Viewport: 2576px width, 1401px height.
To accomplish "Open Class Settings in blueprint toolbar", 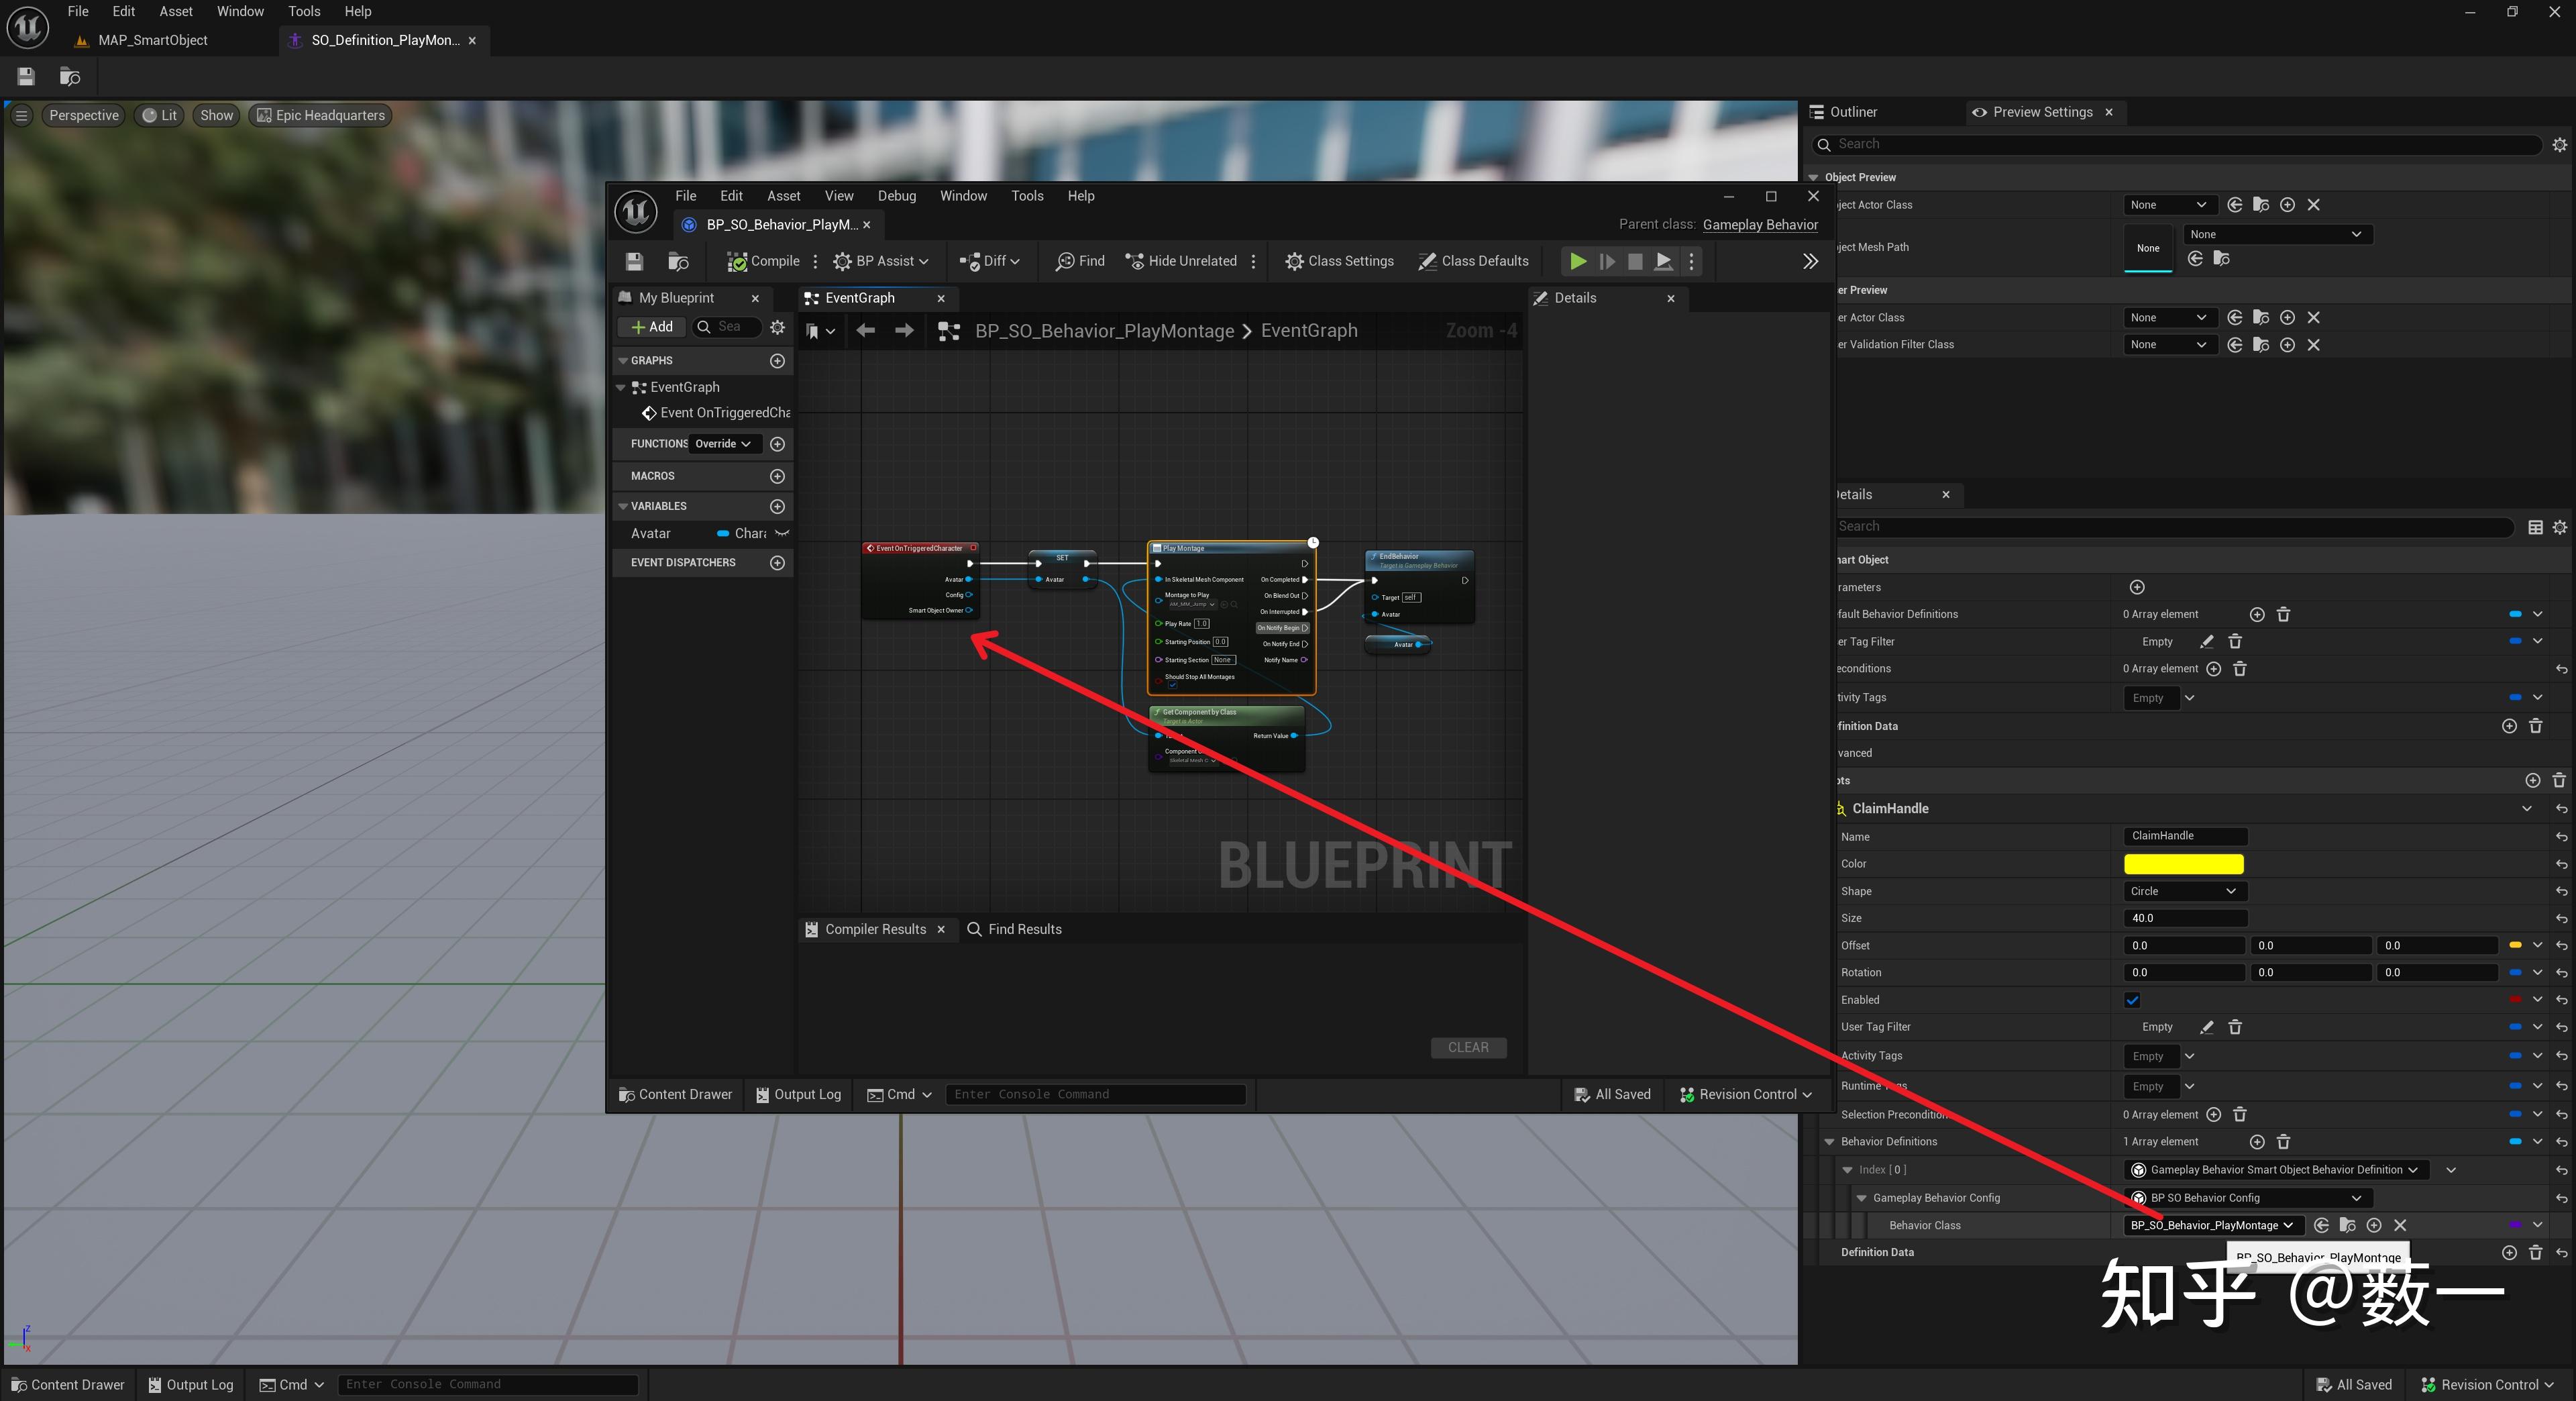I will [1339, 261].
